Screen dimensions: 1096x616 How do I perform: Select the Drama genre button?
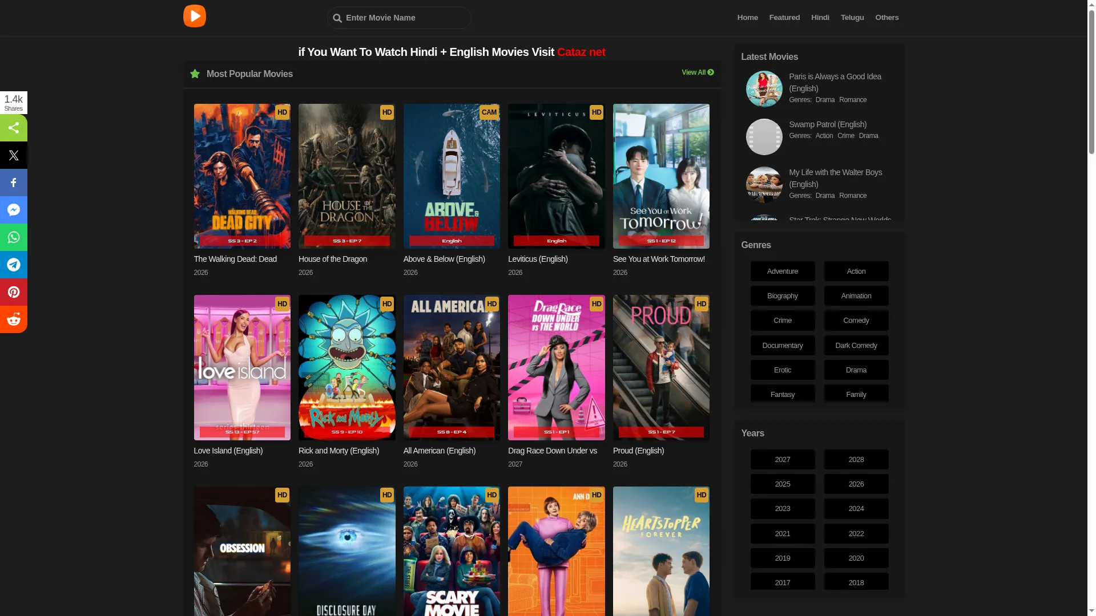(x=856, y=370)
